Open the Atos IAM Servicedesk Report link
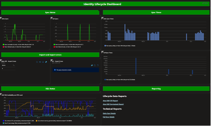The image size is (211, 126). tap(113, 104)
